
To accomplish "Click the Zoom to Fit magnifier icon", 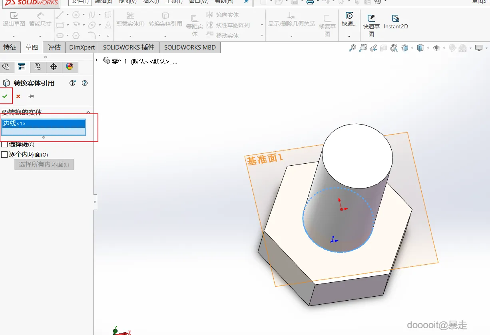I will [352, 48].
